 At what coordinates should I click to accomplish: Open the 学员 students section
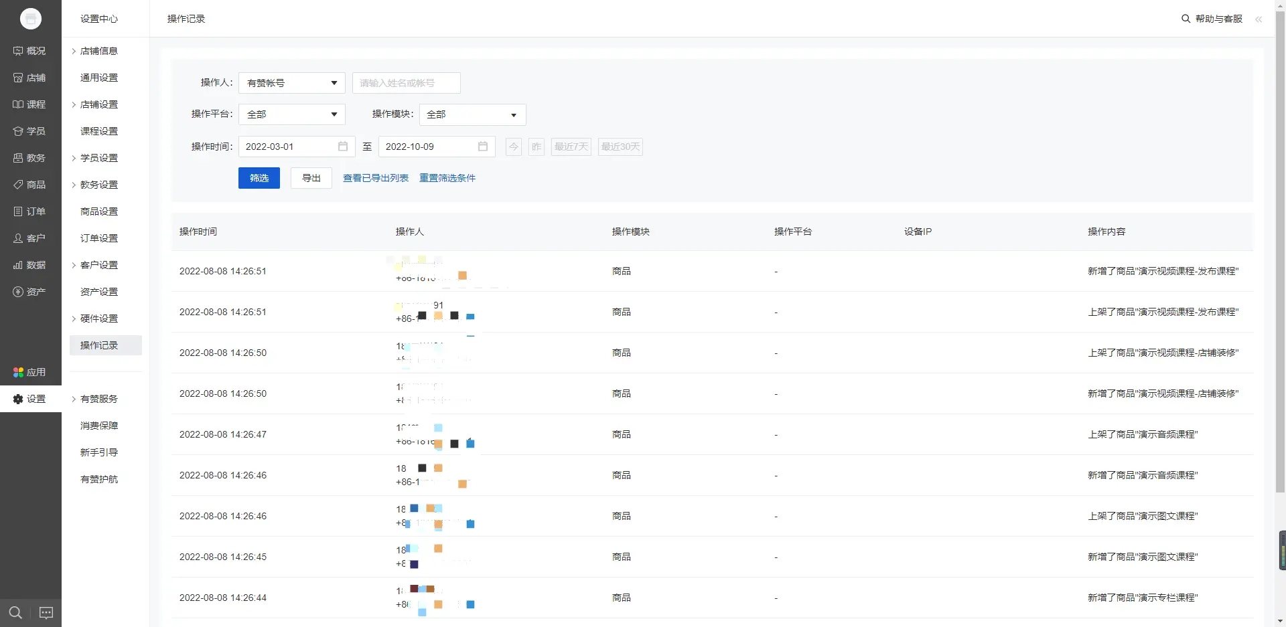click(30, 131)
